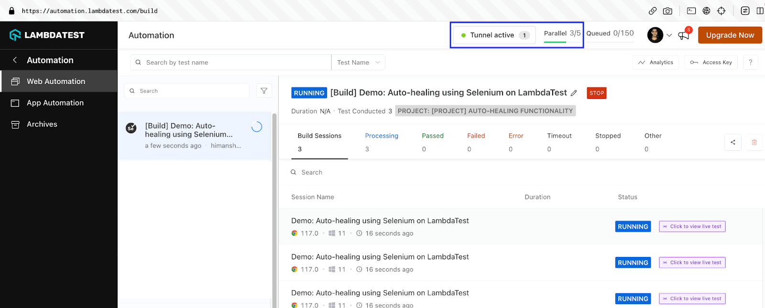The height and width of the screenshot is (308, 765).
Task: Select Auto-healing build in build list
Action: tap(195, 136)
